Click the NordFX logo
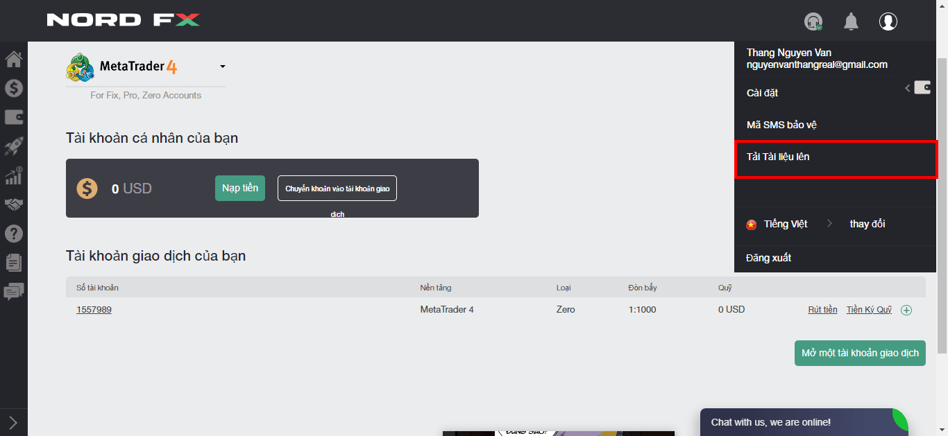948x436 pixels. (124, 20)
